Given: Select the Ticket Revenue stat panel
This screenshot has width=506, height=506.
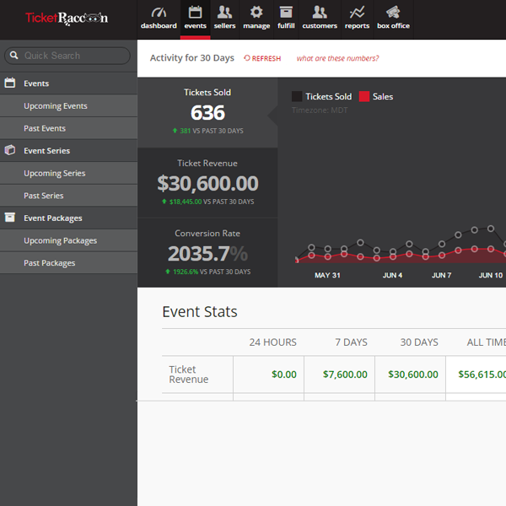Looking at the screenshot, I should tap(207, 182).
